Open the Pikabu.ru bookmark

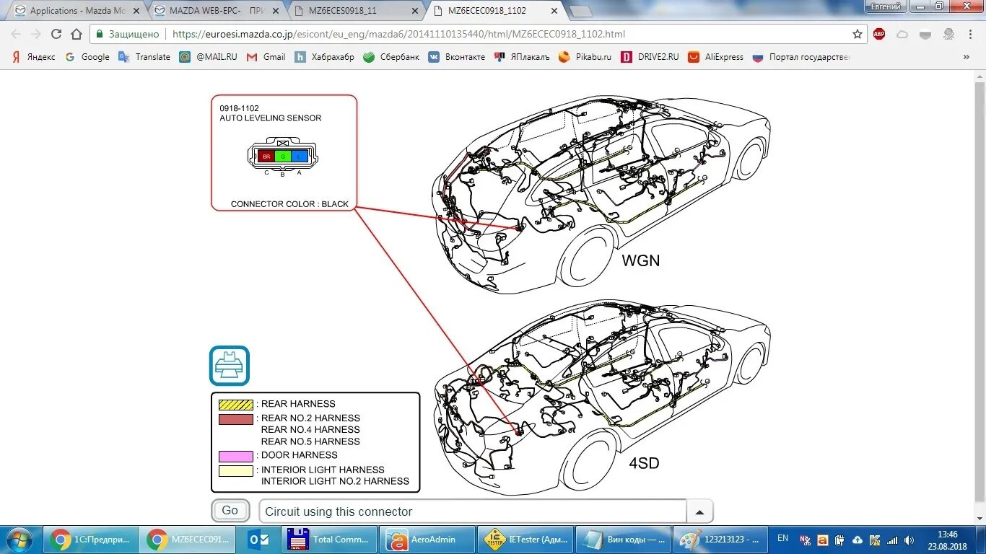coord(585,57)
